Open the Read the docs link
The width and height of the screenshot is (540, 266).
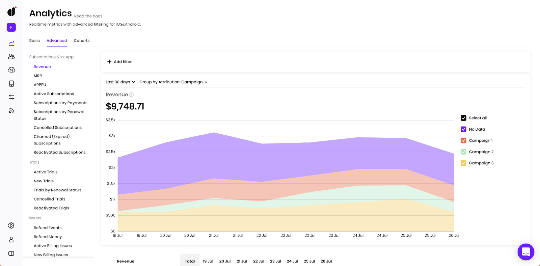88,16
